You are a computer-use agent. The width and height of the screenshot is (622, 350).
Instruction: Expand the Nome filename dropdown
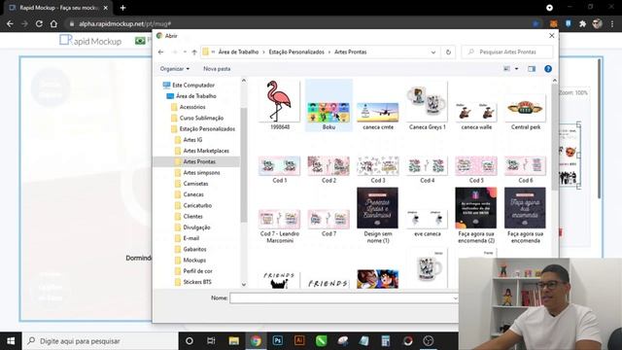coord(455,298)
